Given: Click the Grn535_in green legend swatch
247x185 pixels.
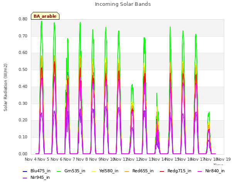Looking at the screenshot, I should [x=59, y=171].
